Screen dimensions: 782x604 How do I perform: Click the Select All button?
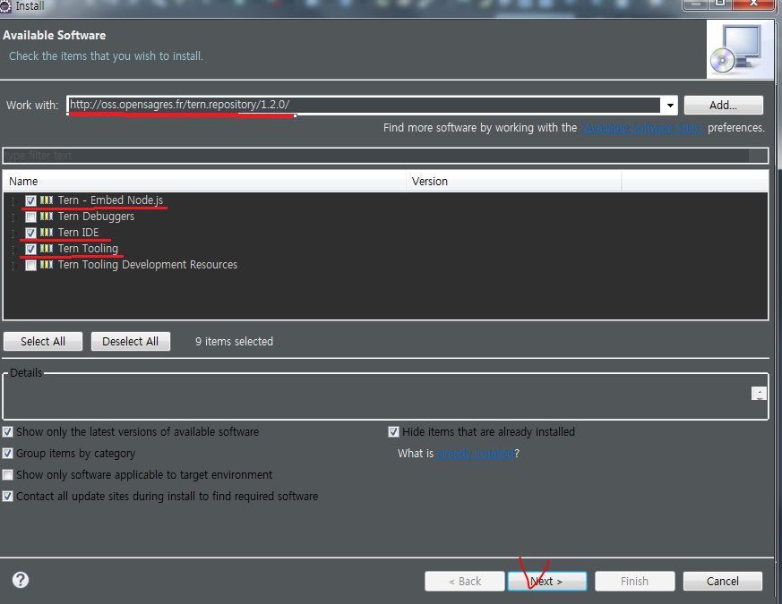43,341
